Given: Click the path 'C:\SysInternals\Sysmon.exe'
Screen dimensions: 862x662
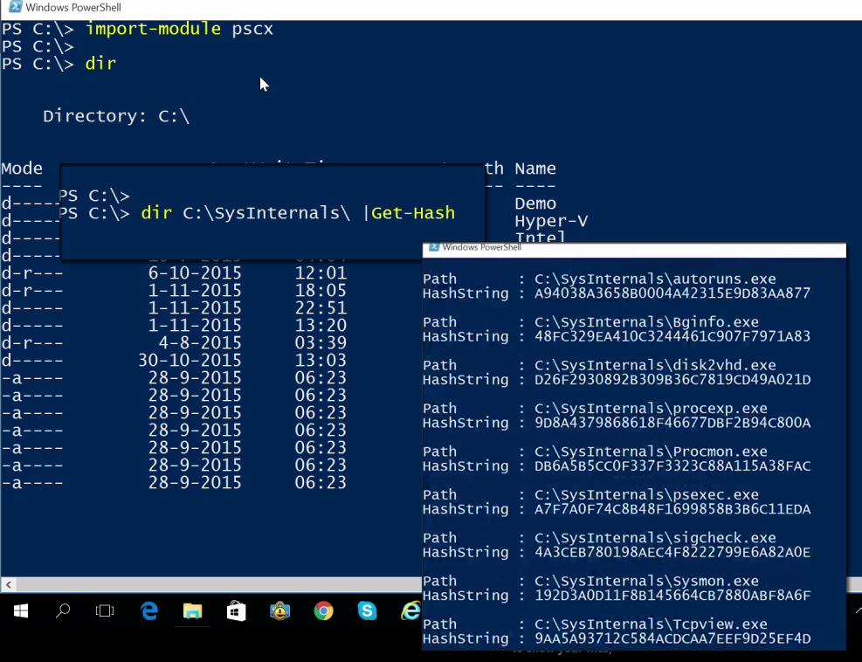Looking at the screenshot, I should click(x=646, y=581).
